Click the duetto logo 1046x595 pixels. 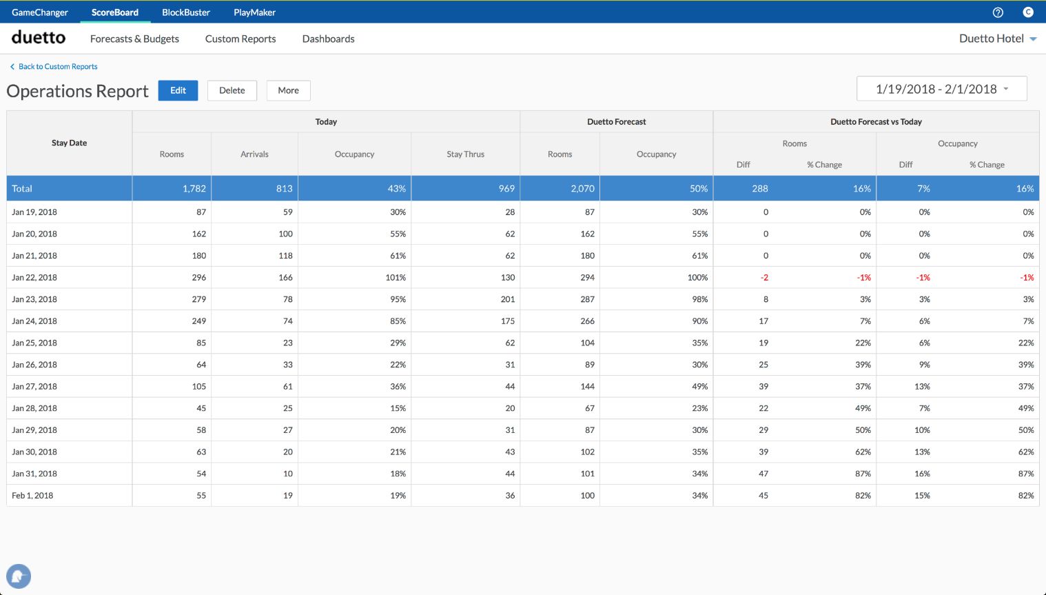39,38
